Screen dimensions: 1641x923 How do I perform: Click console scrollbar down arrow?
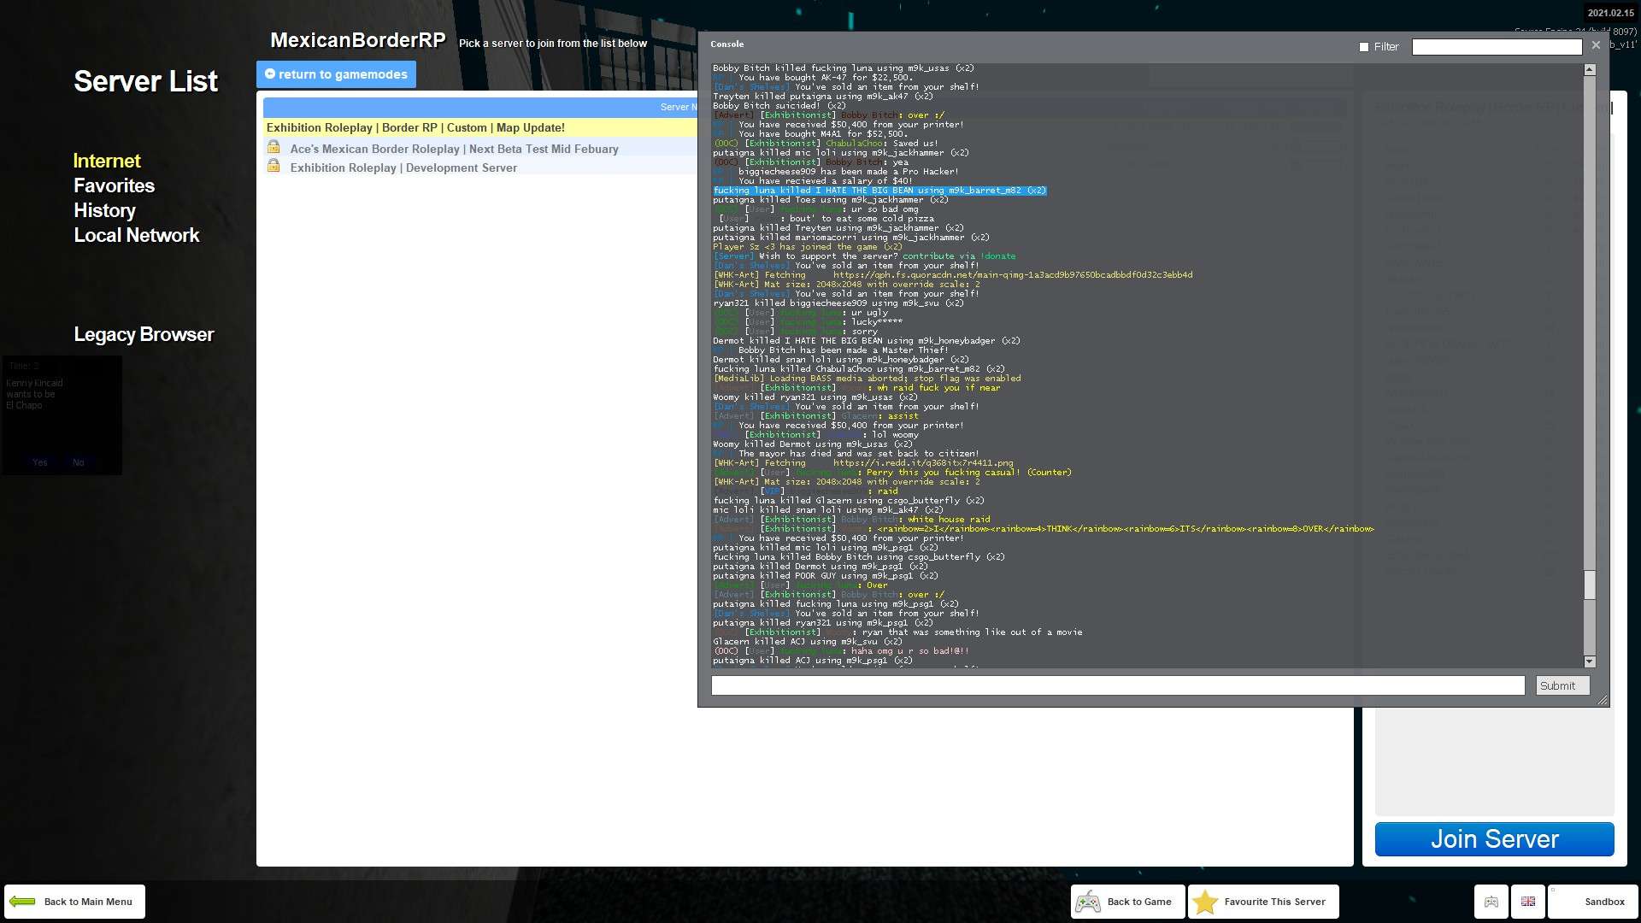click(1590, 661)
